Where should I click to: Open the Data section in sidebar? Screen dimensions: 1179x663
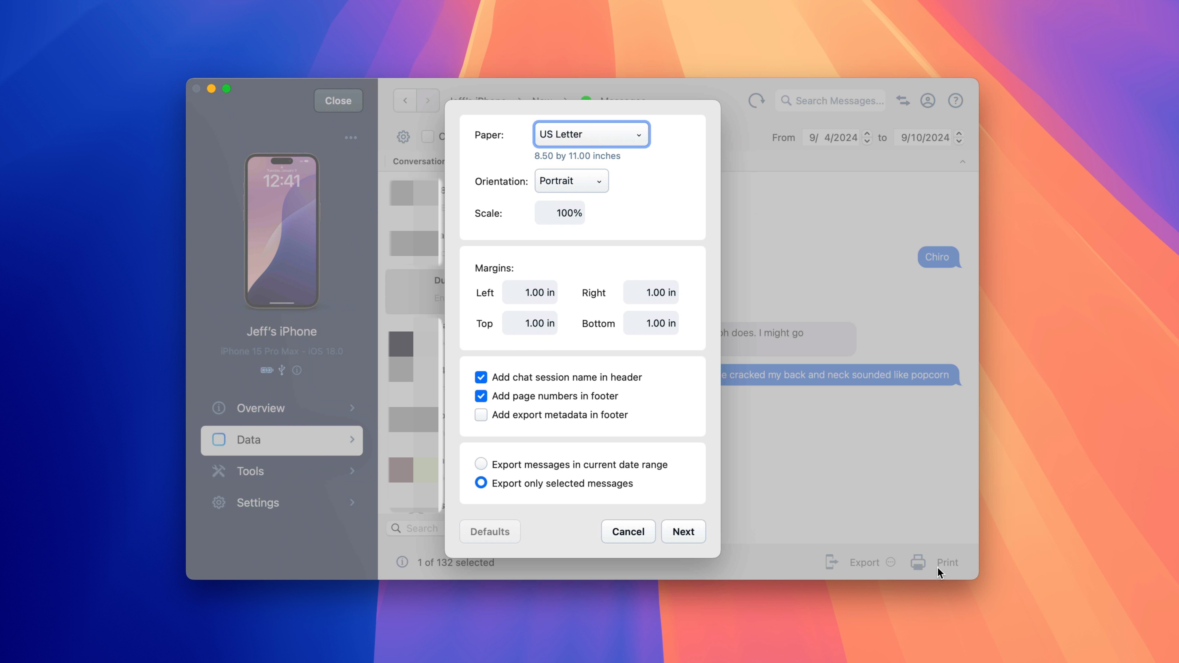281,440
